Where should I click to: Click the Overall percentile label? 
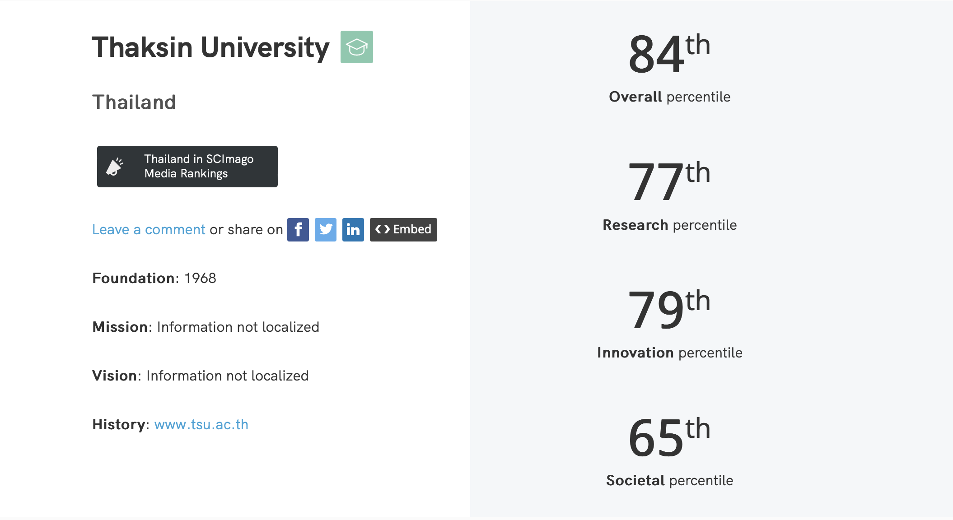tap(669, 97)
